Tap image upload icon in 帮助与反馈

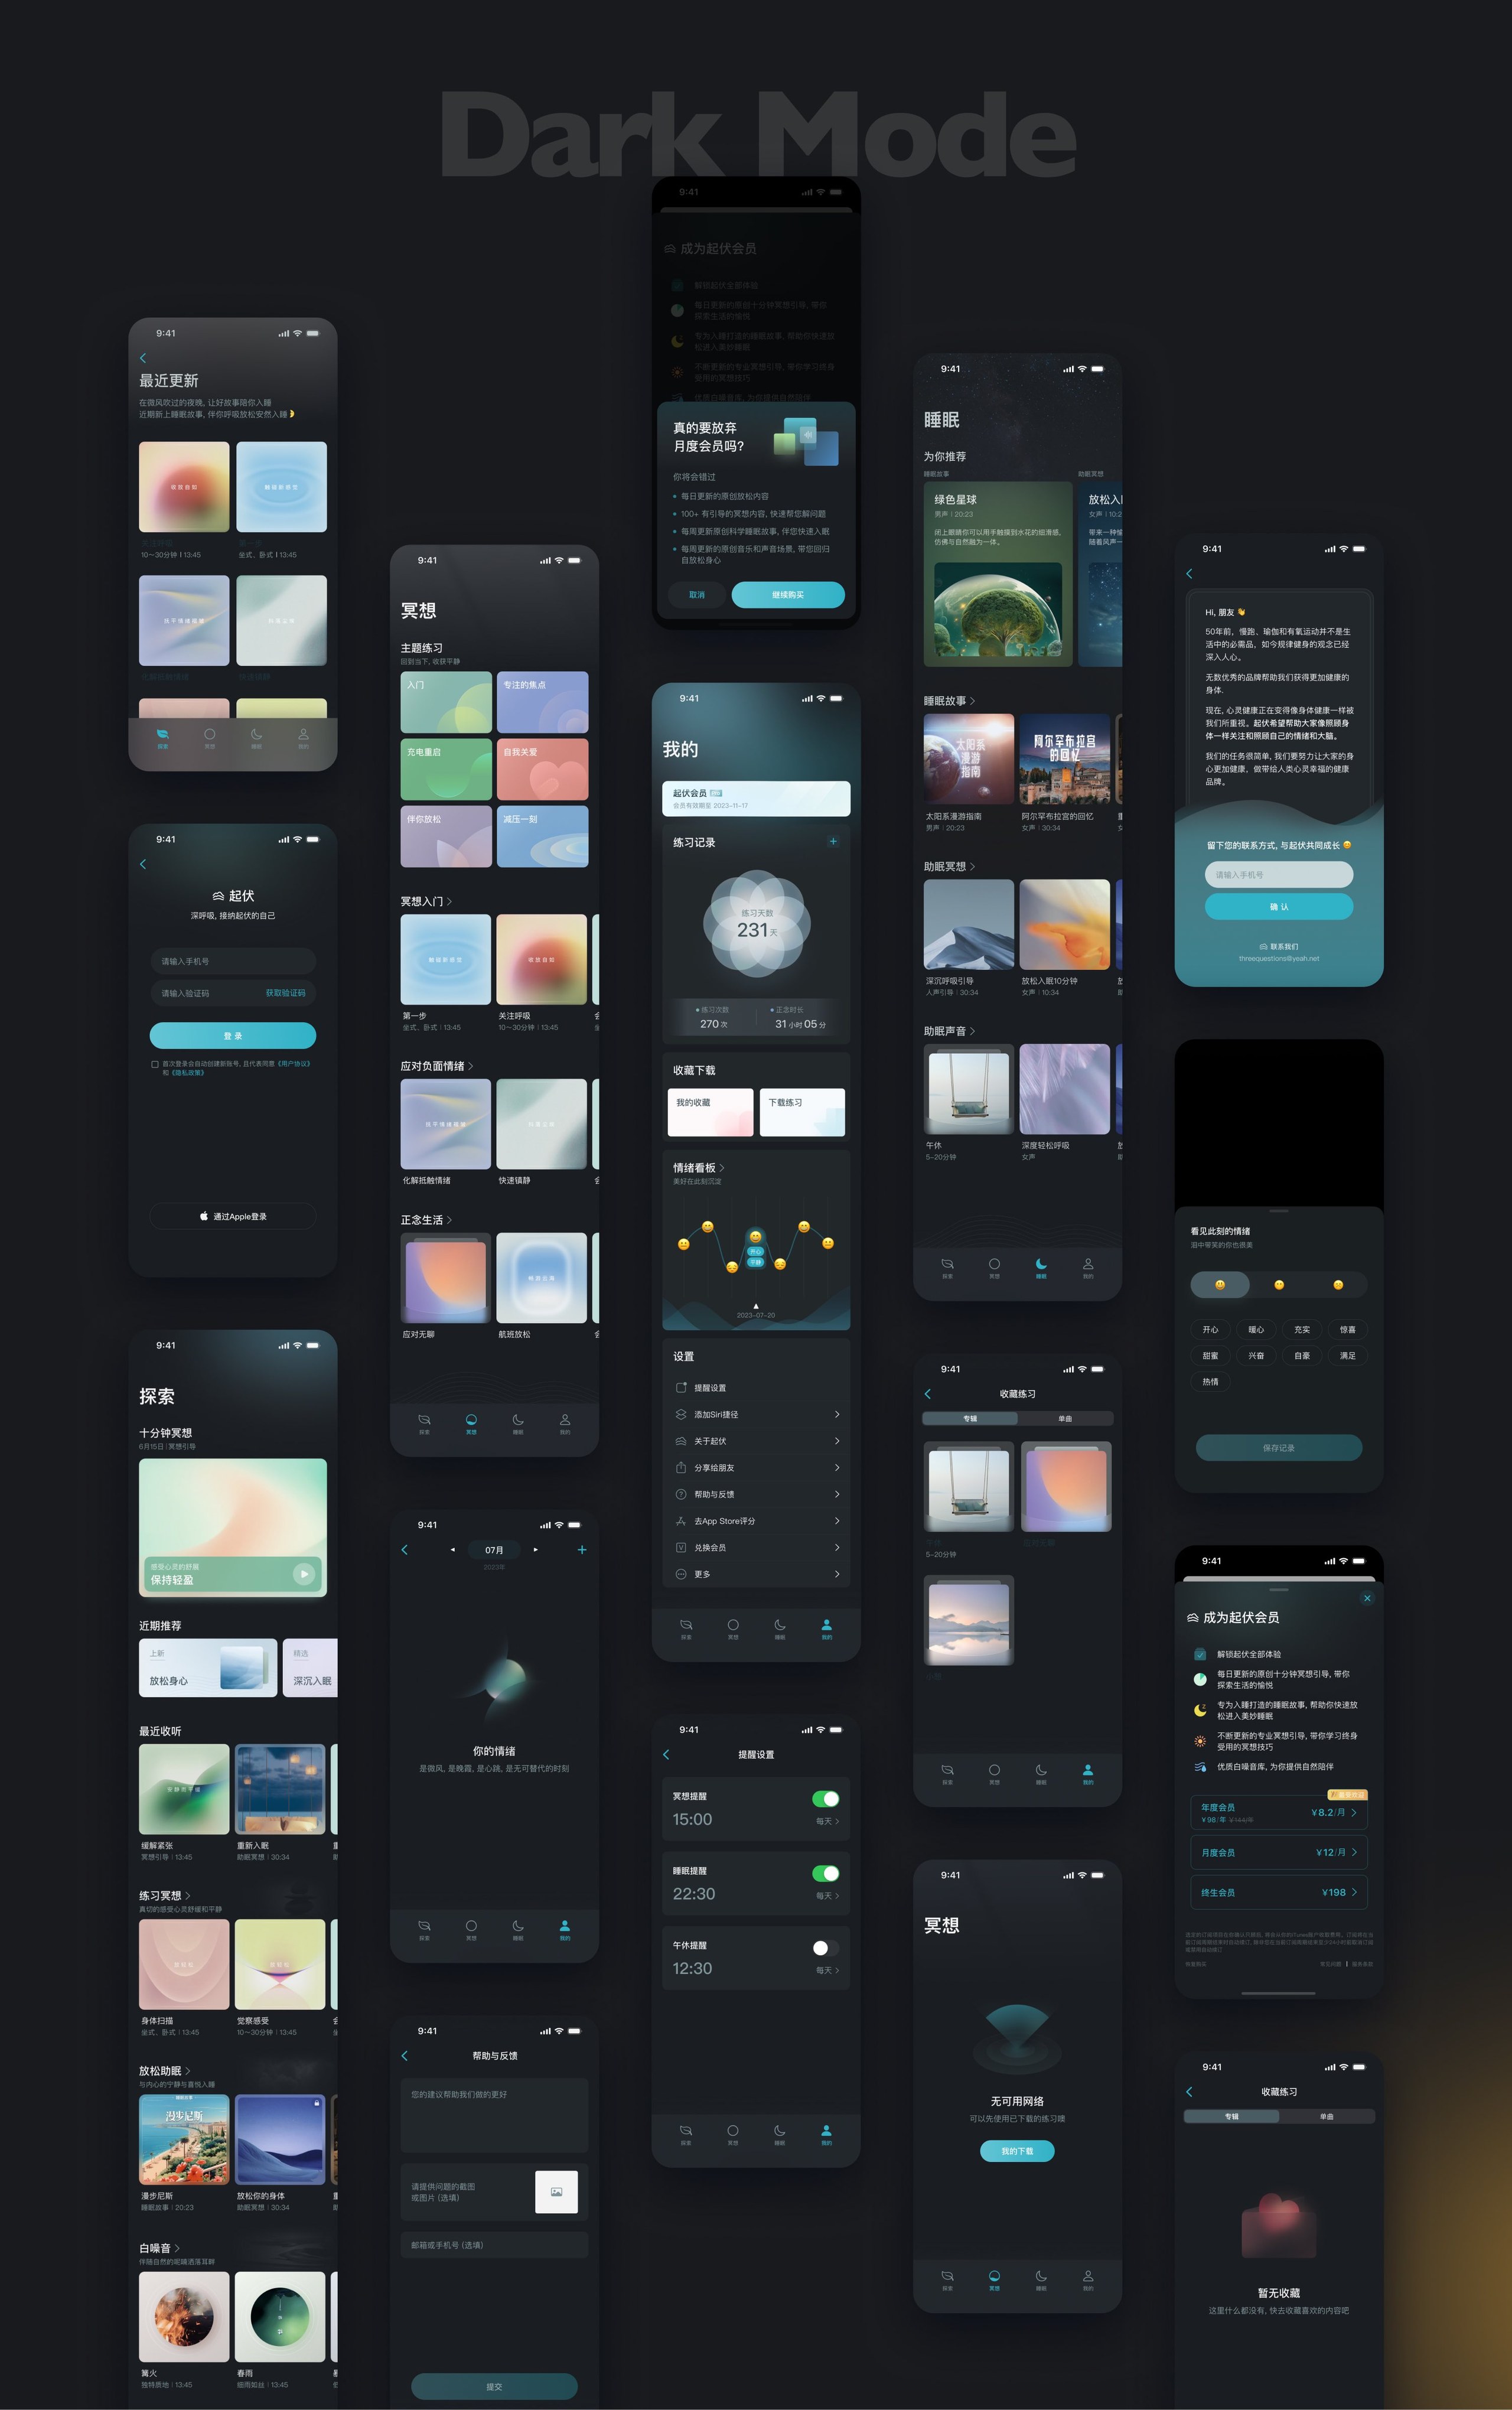[x=557, y=2191]
